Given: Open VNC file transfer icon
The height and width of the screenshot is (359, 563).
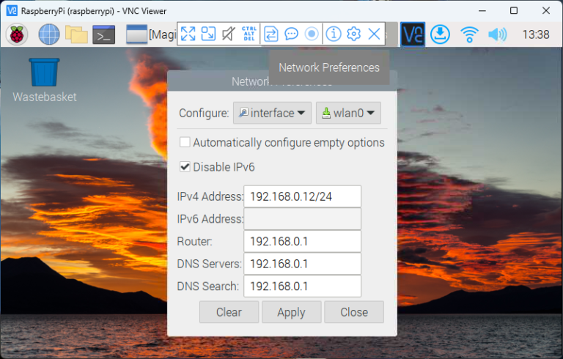Looking at the screenshot, I should (271, 34).
